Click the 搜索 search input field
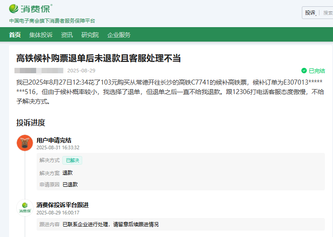Image resolution: width=333 pixels, height=237 pixels. coord(328,13)
